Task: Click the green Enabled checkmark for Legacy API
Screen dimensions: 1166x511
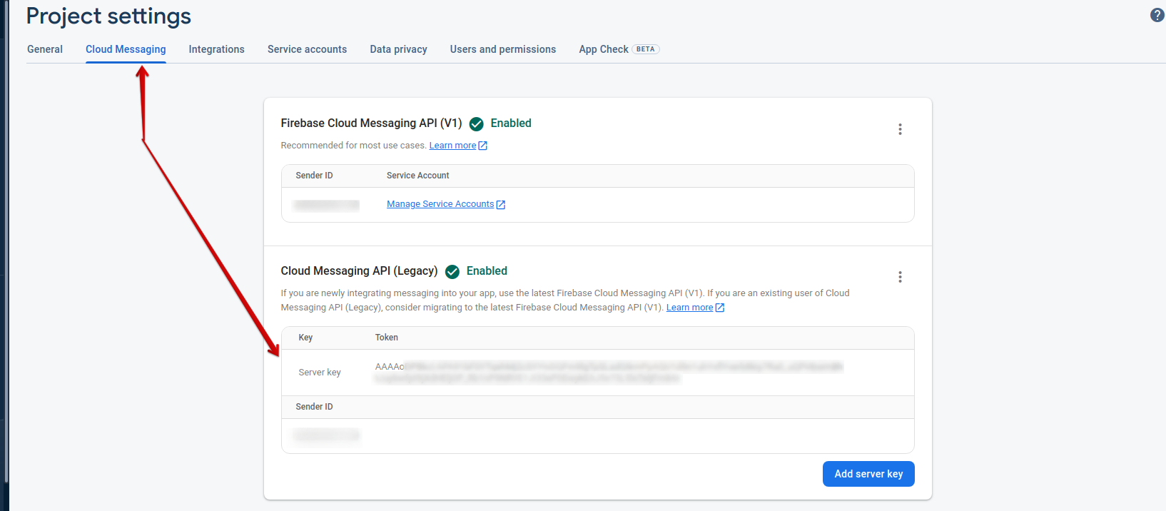Action: (452, 272)
